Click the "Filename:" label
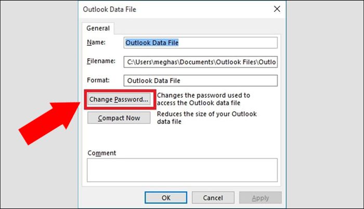The height and width of the screenshot is (209, 364). [x=101, y=61]
